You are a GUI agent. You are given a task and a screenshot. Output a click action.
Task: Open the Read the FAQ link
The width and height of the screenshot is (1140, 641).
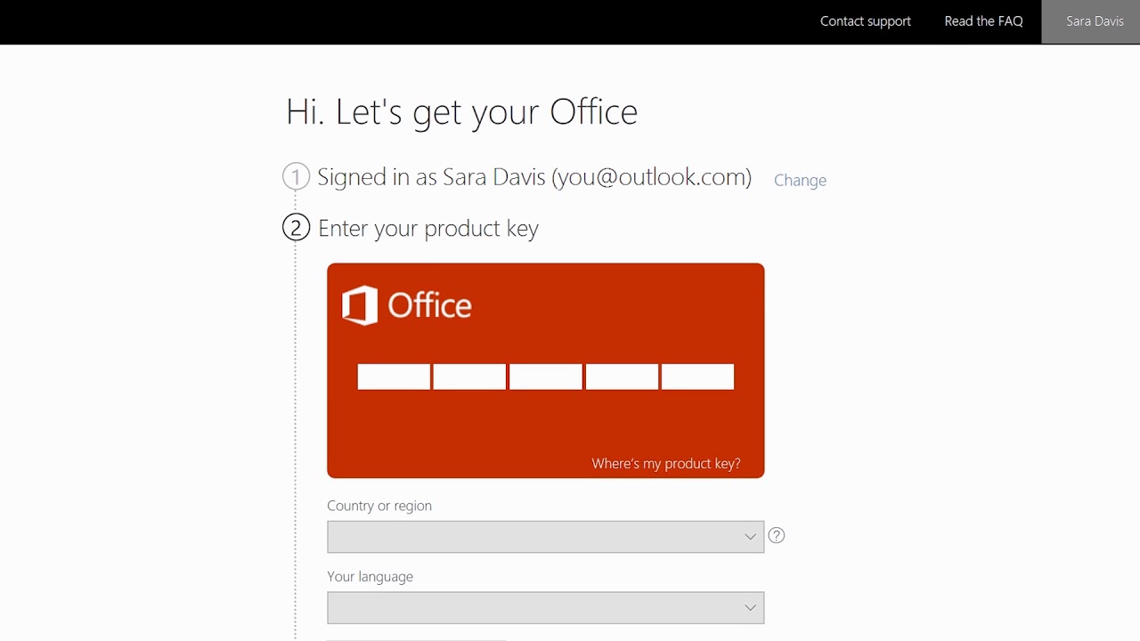coord(983,21)
